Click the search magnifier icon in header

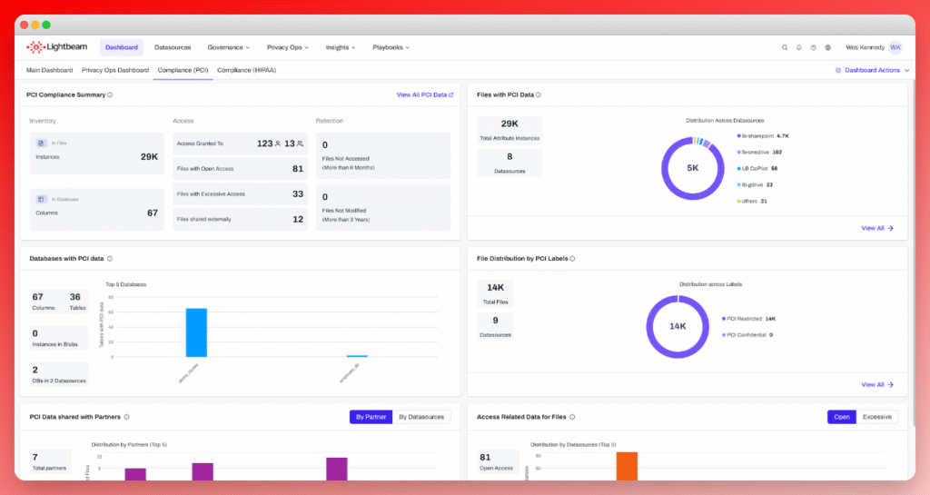pyautogui.click(x=785, y=47)
